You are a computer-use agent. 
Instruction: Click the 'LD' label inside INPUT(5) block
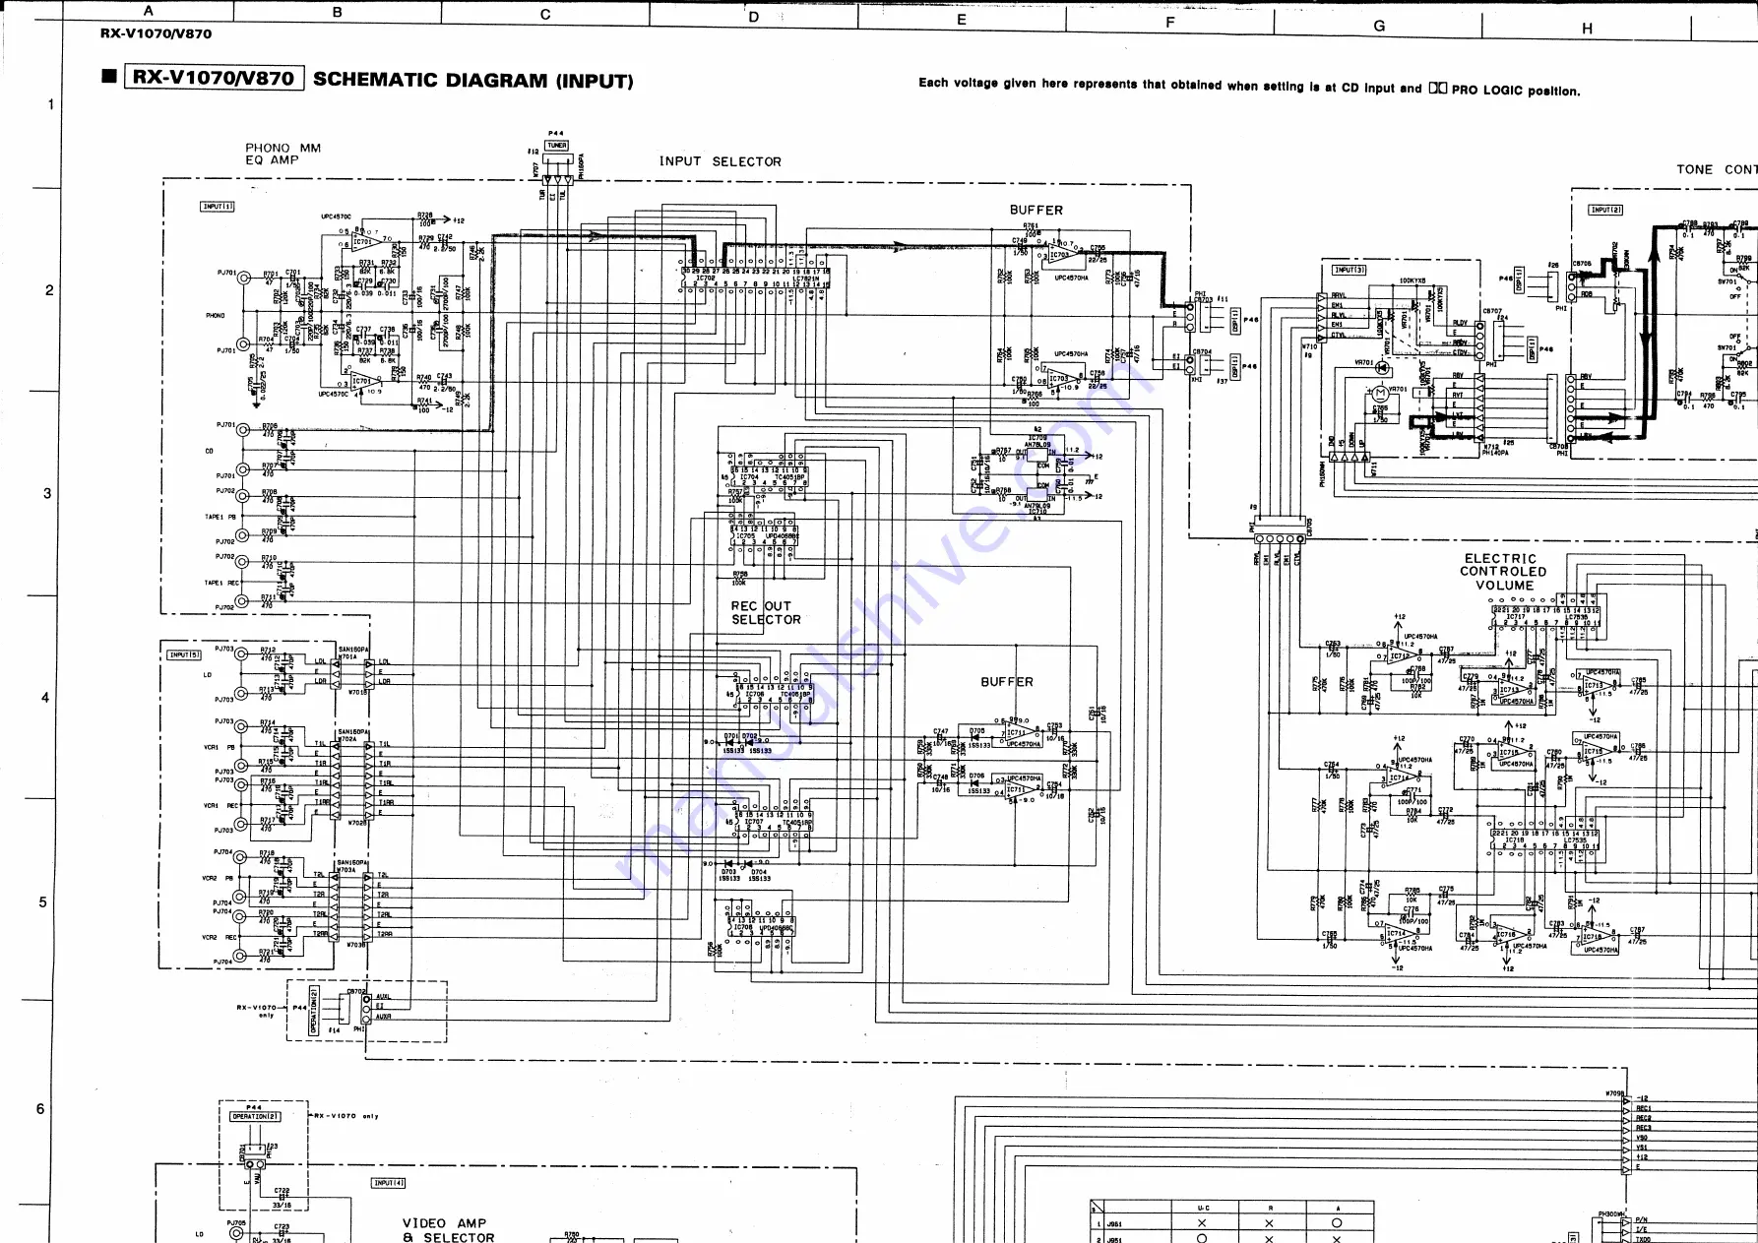[x=208, y=675]
